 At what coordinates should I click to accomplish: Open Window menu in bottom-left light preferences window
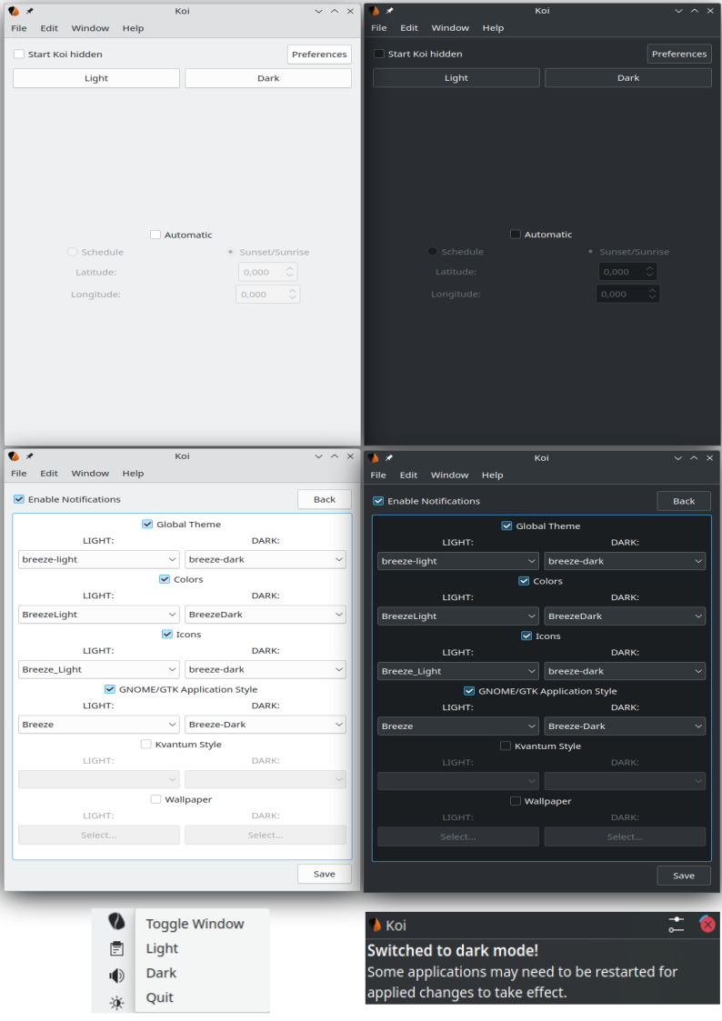coord(90,474)
